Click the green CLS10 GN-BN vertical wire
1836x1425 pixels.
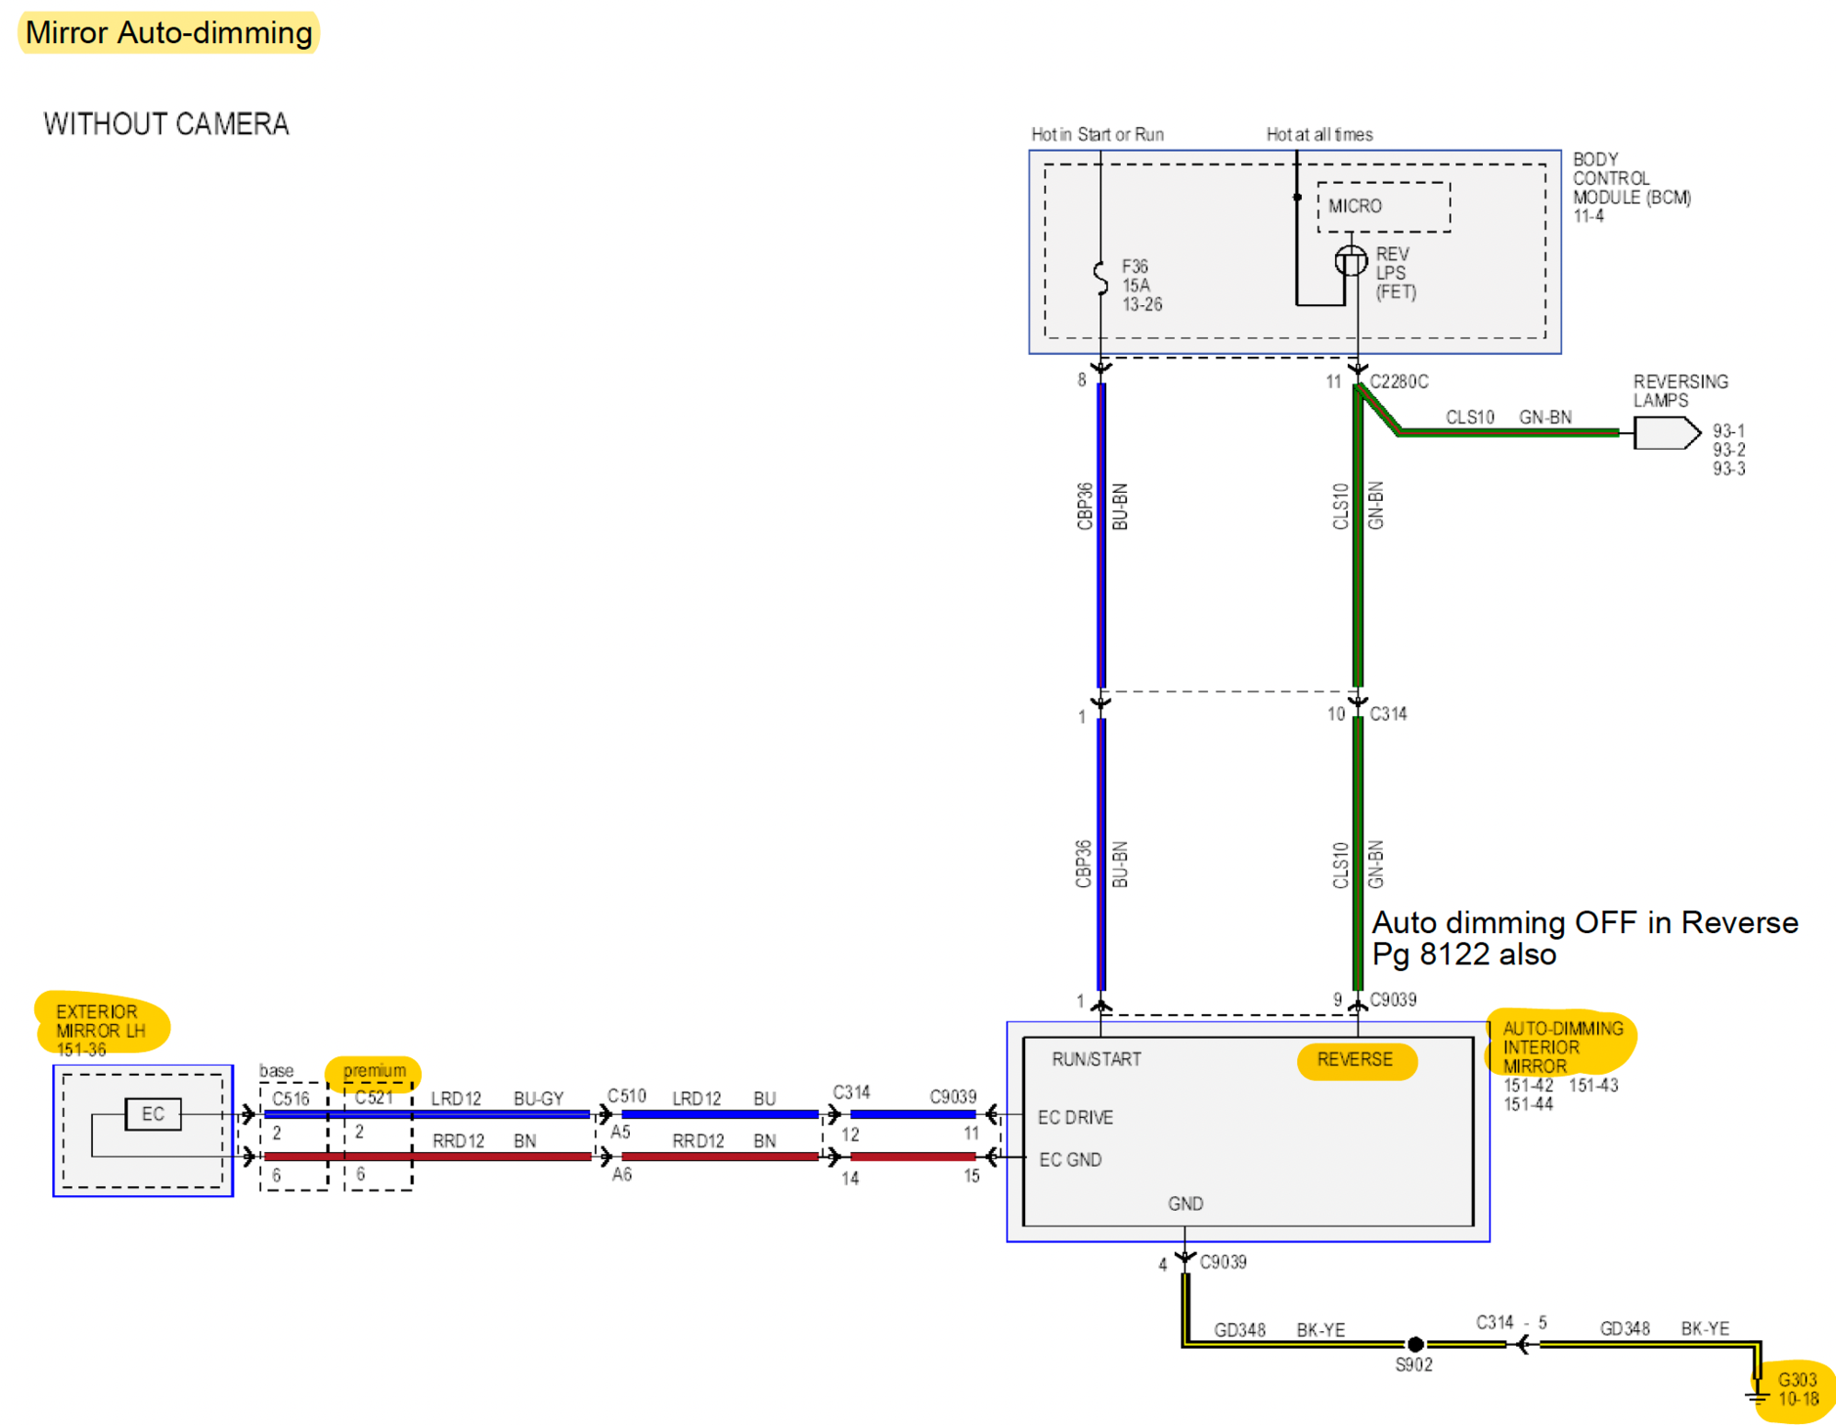pyautogui.click(x=1357, y=552)
